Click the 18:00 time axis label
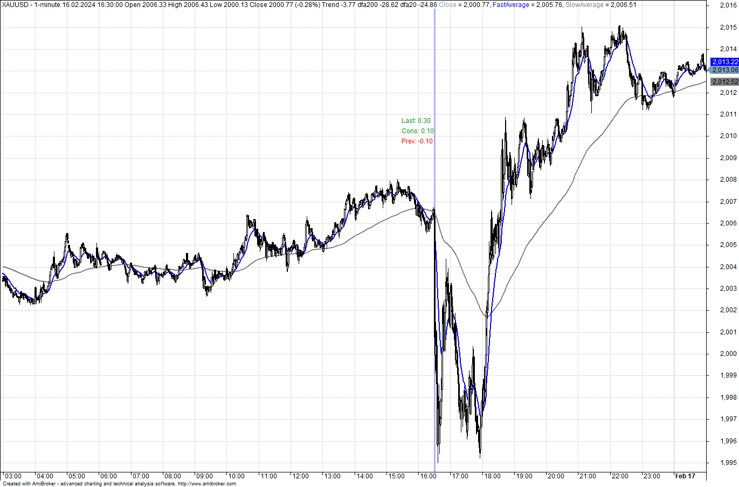The height and width of the screenshot is (487, 739). pos(492,476)
